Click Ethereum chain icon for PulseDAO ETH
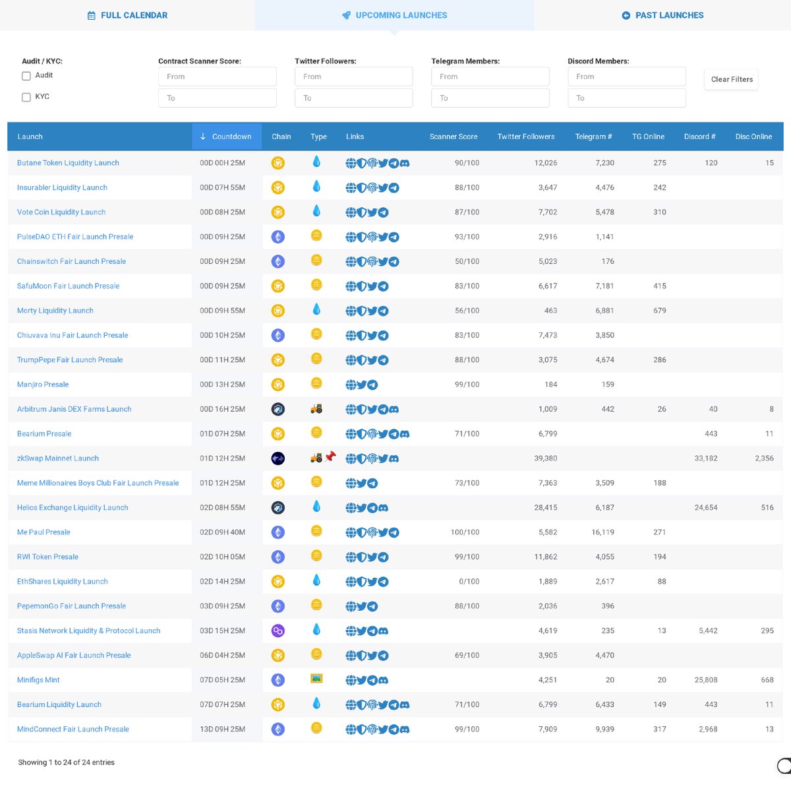The width and height of the screenshot is (791, 785). 278,237
